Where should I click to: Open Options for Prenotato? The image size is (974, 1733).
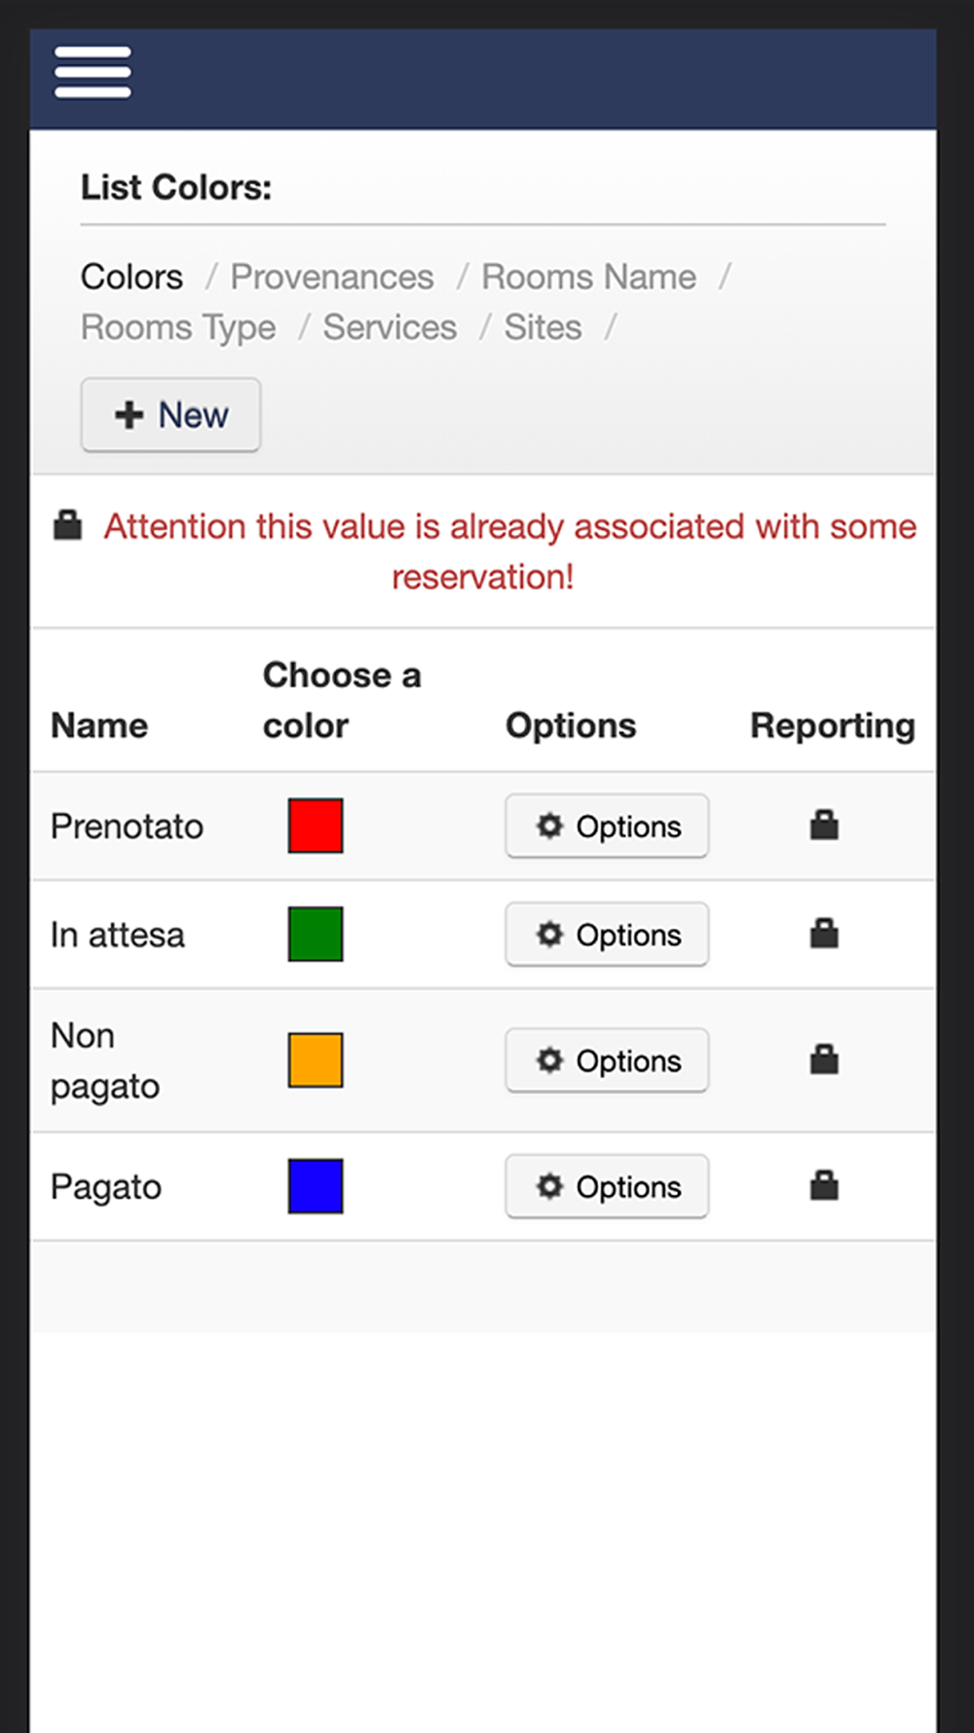coord(607,827)
